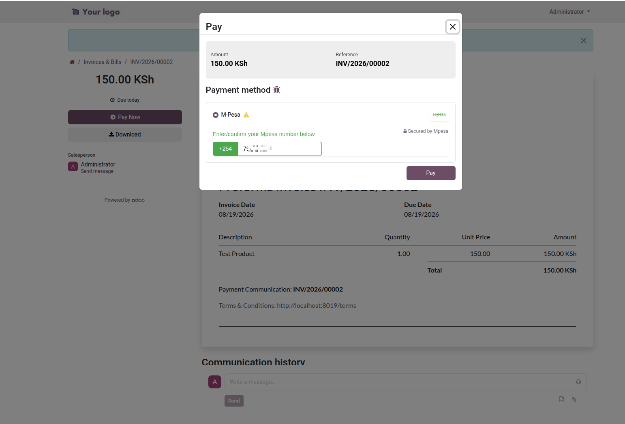Click the Reference INV/2026/00002 value
625x424 pixels.
click(x=362, y=64)
